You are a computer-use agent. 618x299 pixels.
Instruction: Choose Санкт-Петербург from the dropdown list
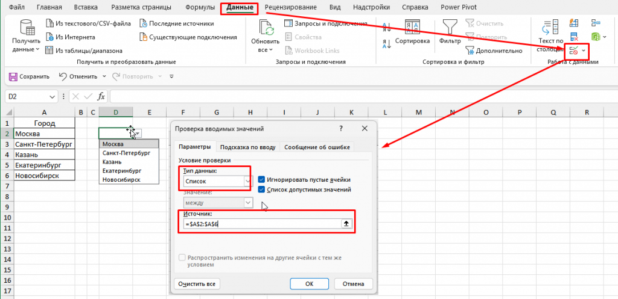[129, 153]
